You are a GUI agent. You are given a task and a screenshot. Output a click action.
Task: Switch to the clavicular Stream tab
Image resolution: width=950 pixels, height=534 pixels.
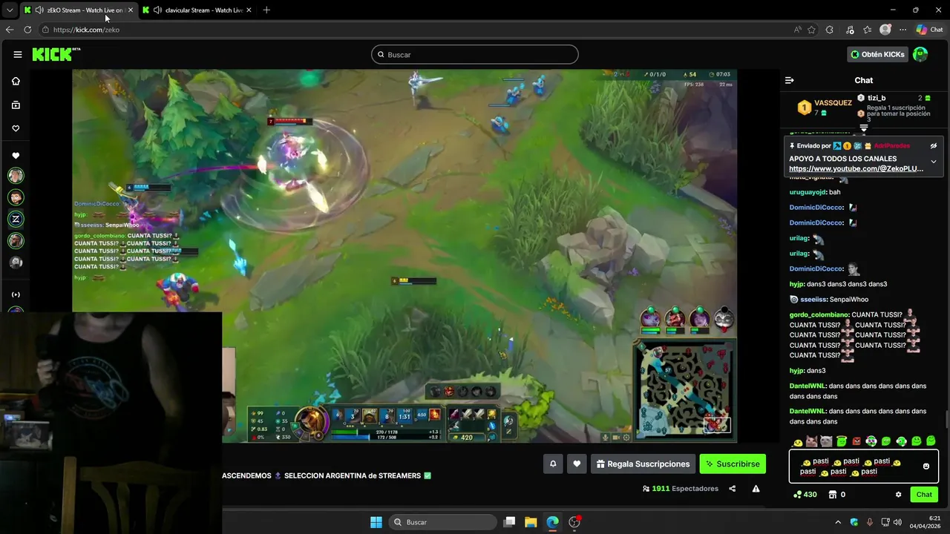(197, 10)
